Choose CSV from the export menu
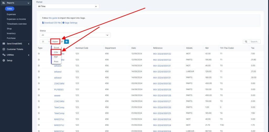The image size is (269, 132). click(x=56, y=52)
